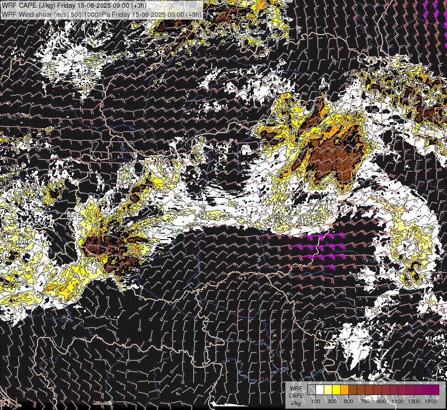Screen dimensions: 447x410
Task: Click the 100 legend tick label
Action: (x=316, y=401)
